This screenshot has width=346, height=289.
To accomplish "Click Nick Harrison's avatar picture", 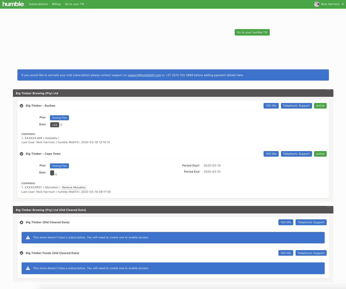I will pyautogui.click(x=317, y=4).
